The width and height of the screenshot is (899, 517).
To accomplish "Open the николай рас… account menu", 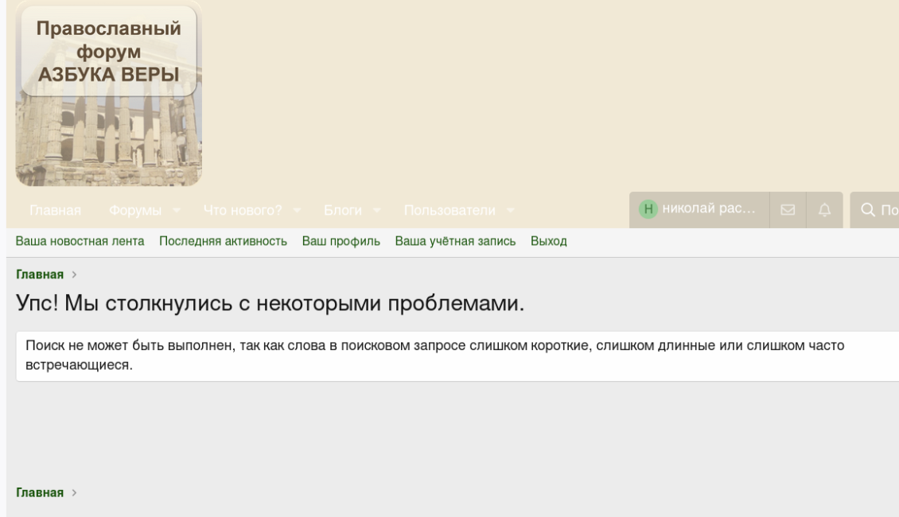I will coord(699,210).
